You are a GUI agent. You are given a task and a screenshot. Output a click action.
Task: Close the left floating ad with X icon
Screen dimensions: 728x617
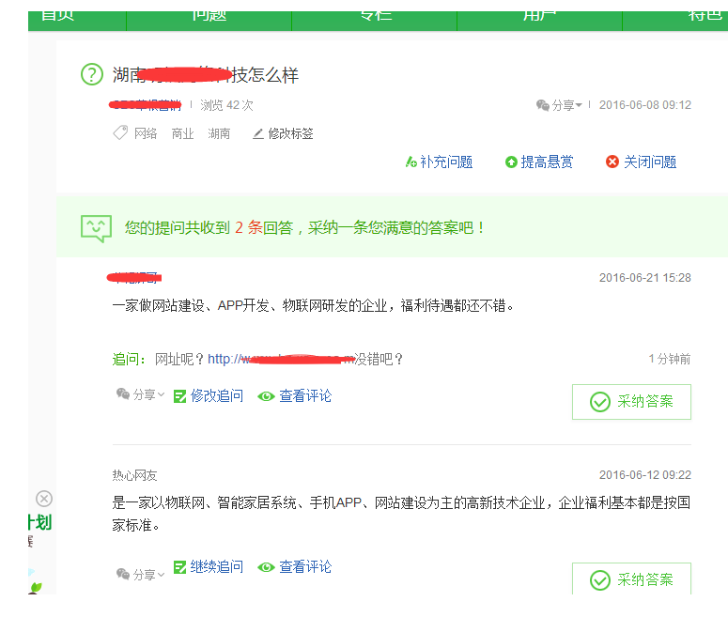[x=44, y=499]
